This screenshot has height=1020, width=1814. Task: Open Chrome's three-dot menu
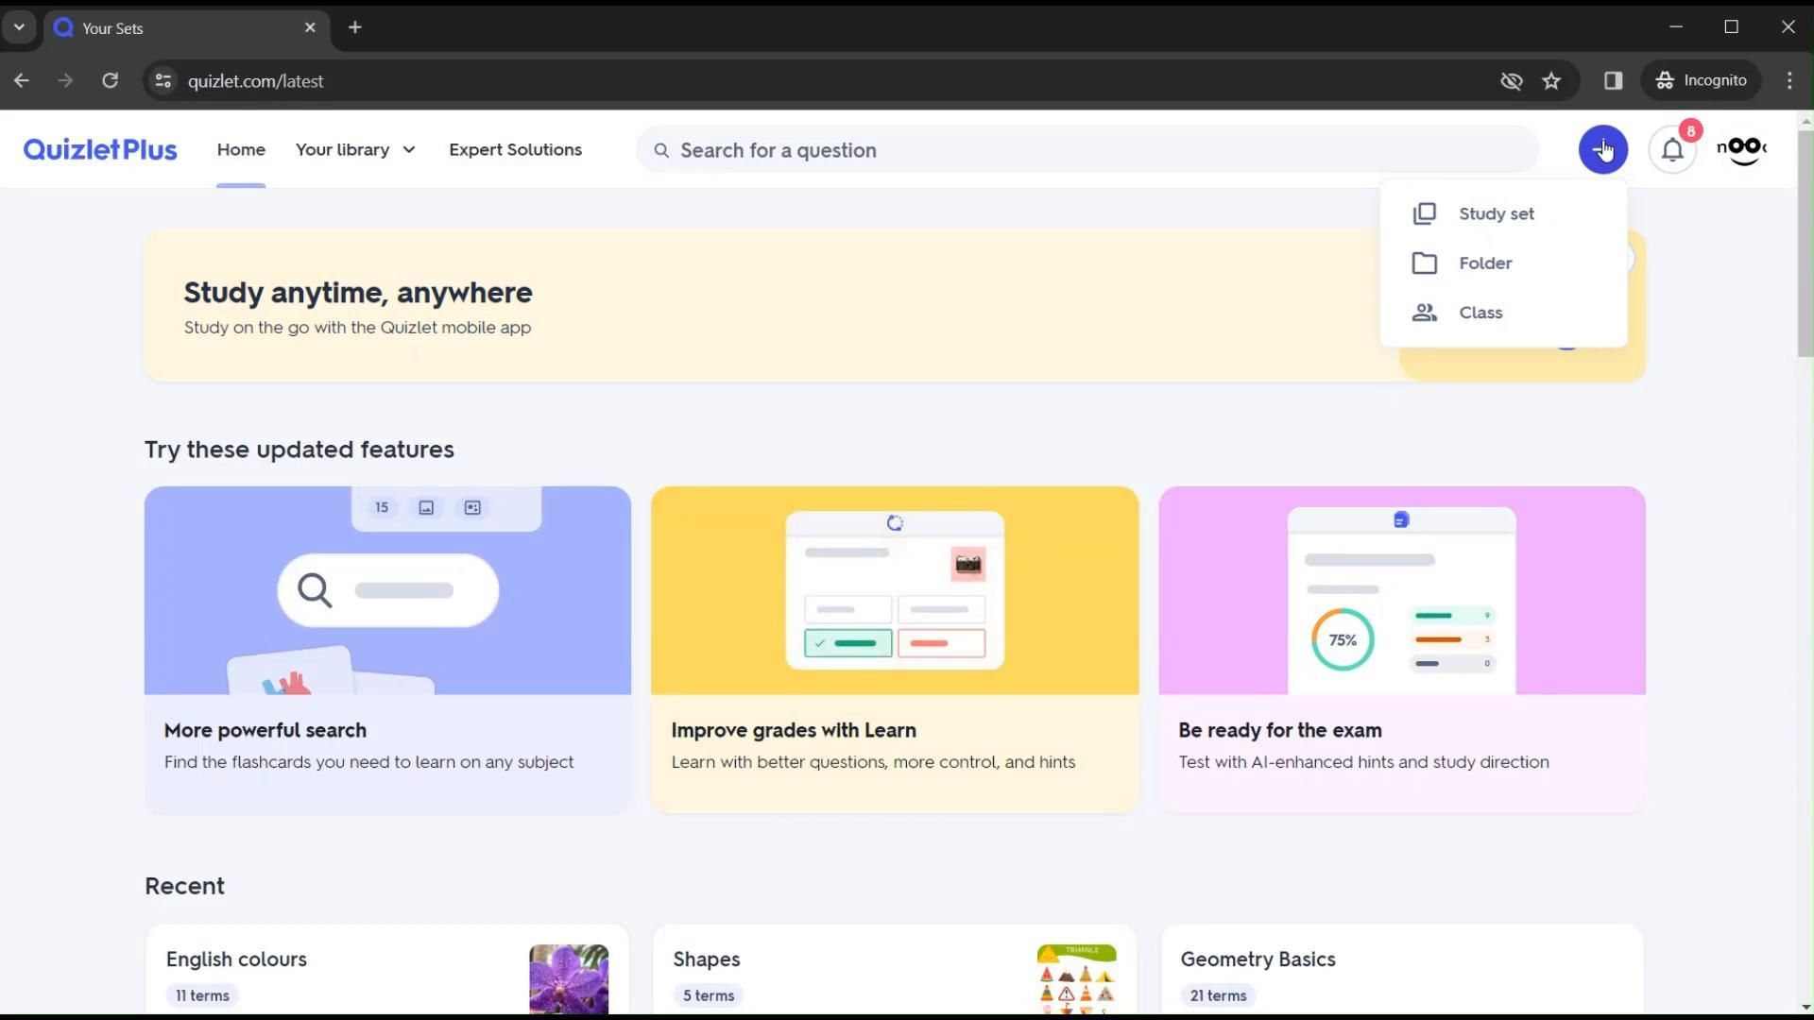pyautogui.click(x=1788, y=81)
